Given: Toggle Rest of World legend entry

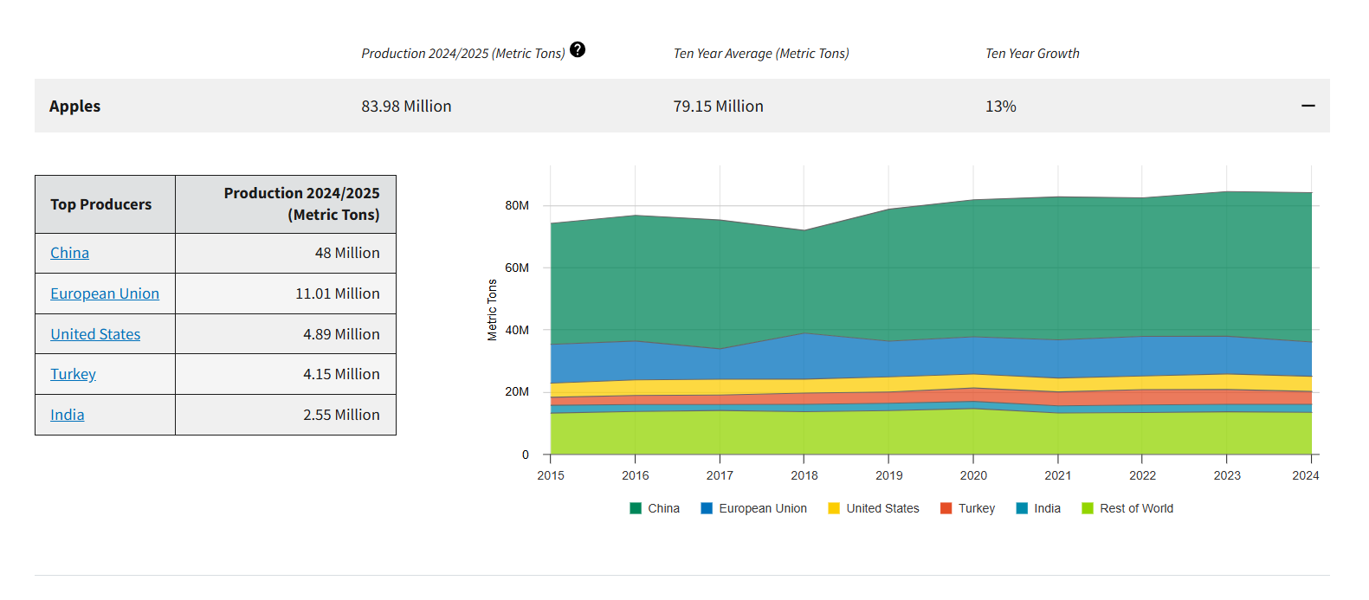Looking at the screenshot, I should tap(1136, 508).
